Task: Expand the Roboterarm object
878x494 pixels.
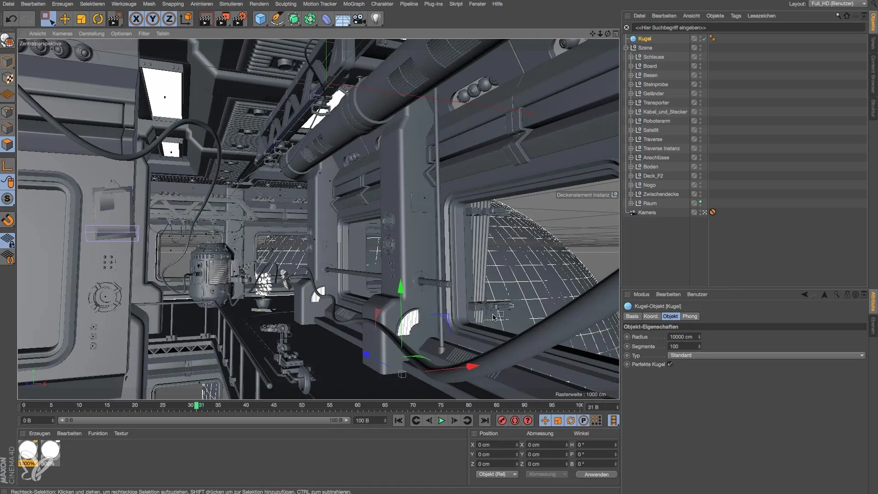Action: click(x=631, y=121)
